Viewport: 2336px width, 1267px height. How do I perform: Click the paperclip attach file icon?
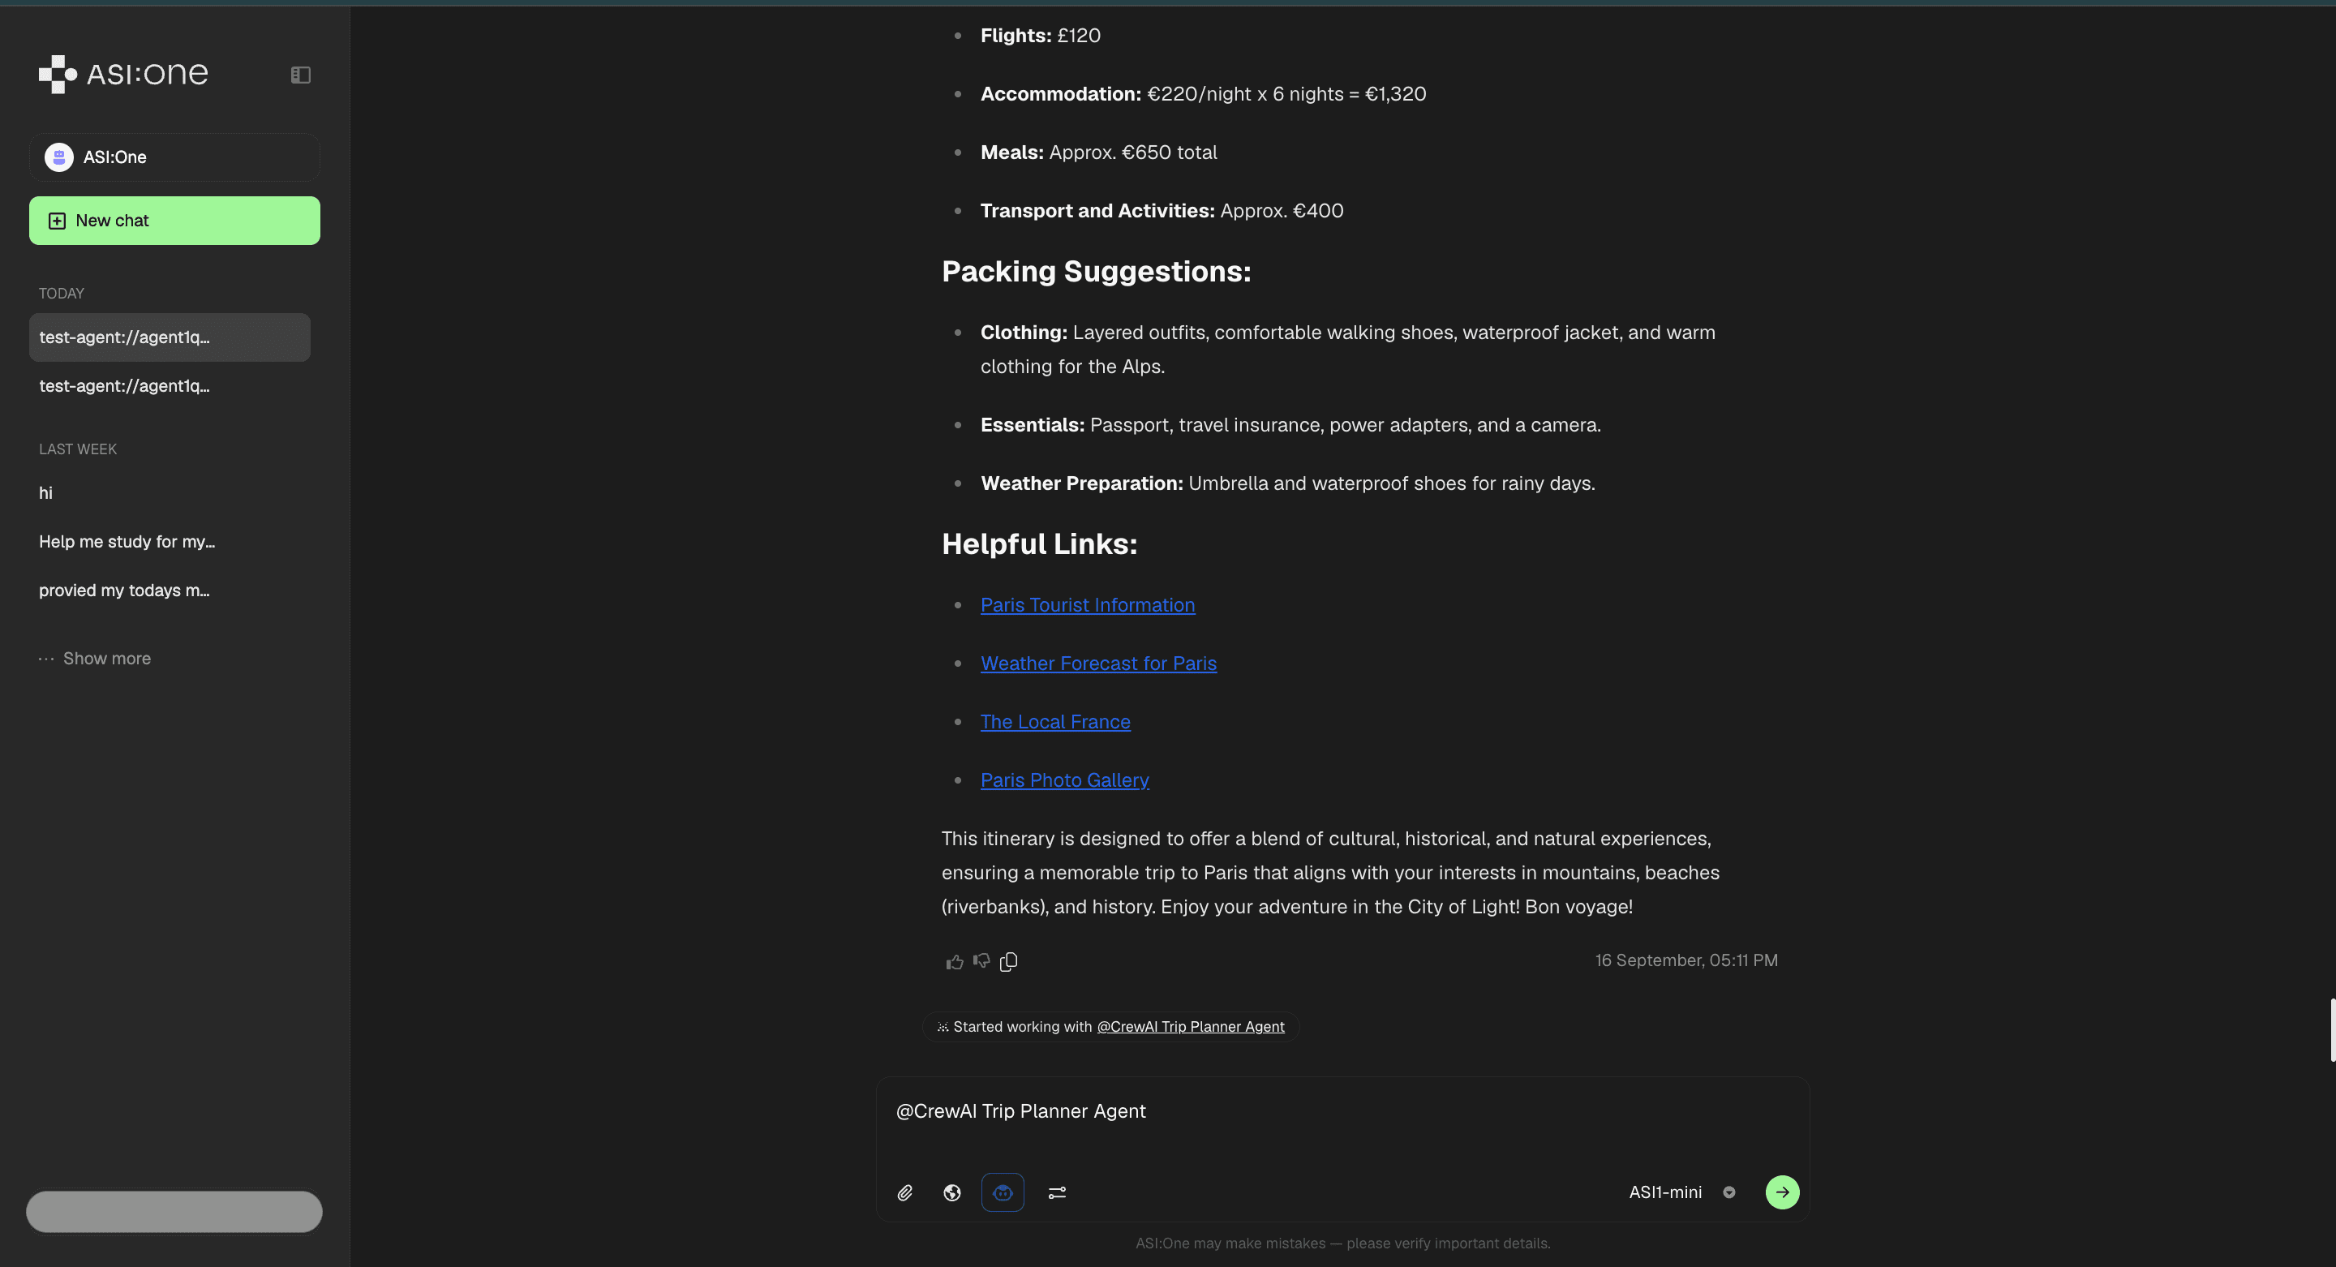tap(904, 1192)
